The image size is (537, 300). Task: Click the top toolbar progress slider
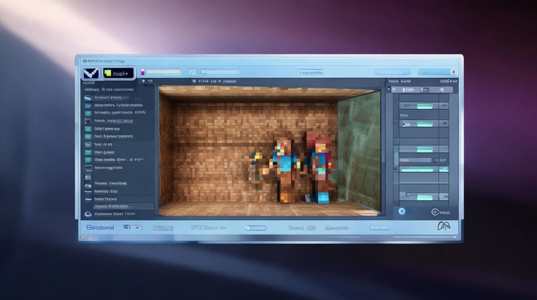[220, 72]
